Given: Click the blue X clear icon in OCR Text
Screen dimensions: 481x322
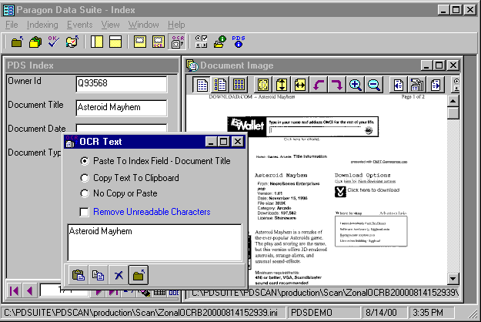Looking at the screenshot, I should coord(119,275).
